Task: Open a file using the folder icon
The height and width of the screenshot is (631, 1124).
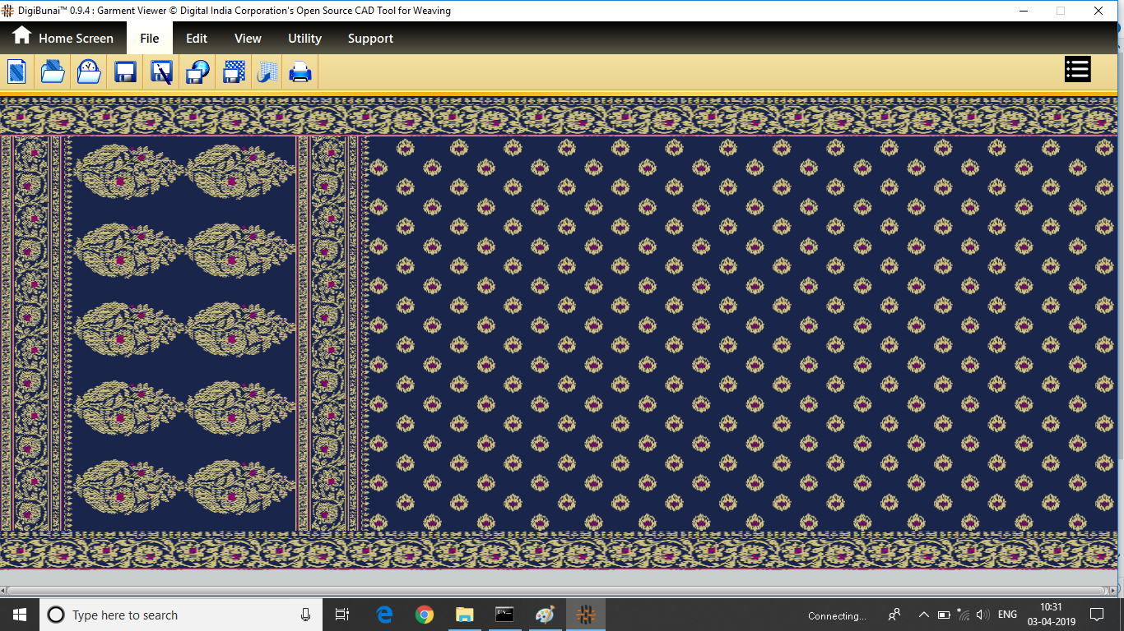Action: coord(53,72)
